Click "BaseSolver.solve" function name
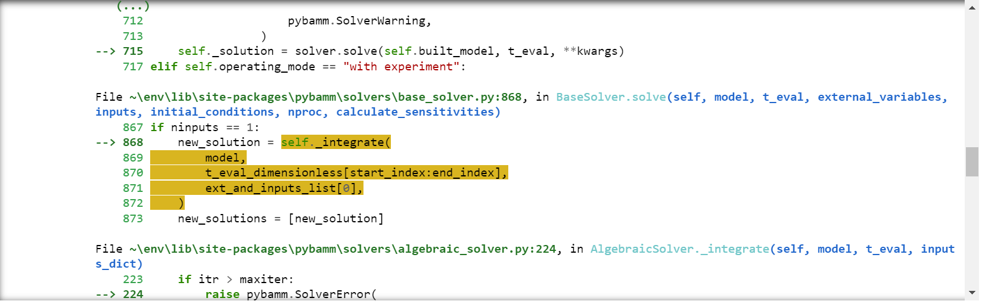The image size is (982, 301). (611, 97)
